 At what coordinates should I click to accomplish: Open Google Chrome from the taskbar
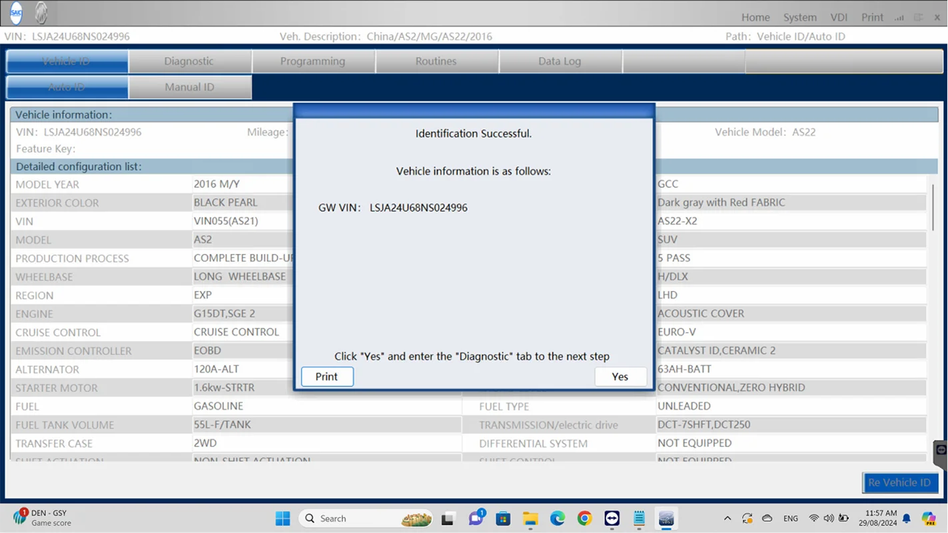585,518
